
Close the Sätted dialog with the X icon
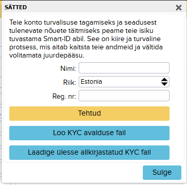tap(179, 8)
